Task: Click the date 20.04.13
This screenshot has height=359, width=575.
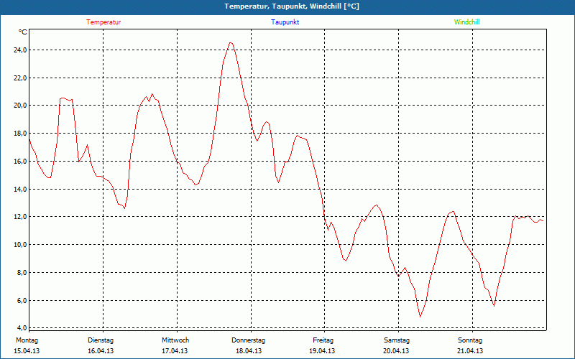Action: pos(396,351)
